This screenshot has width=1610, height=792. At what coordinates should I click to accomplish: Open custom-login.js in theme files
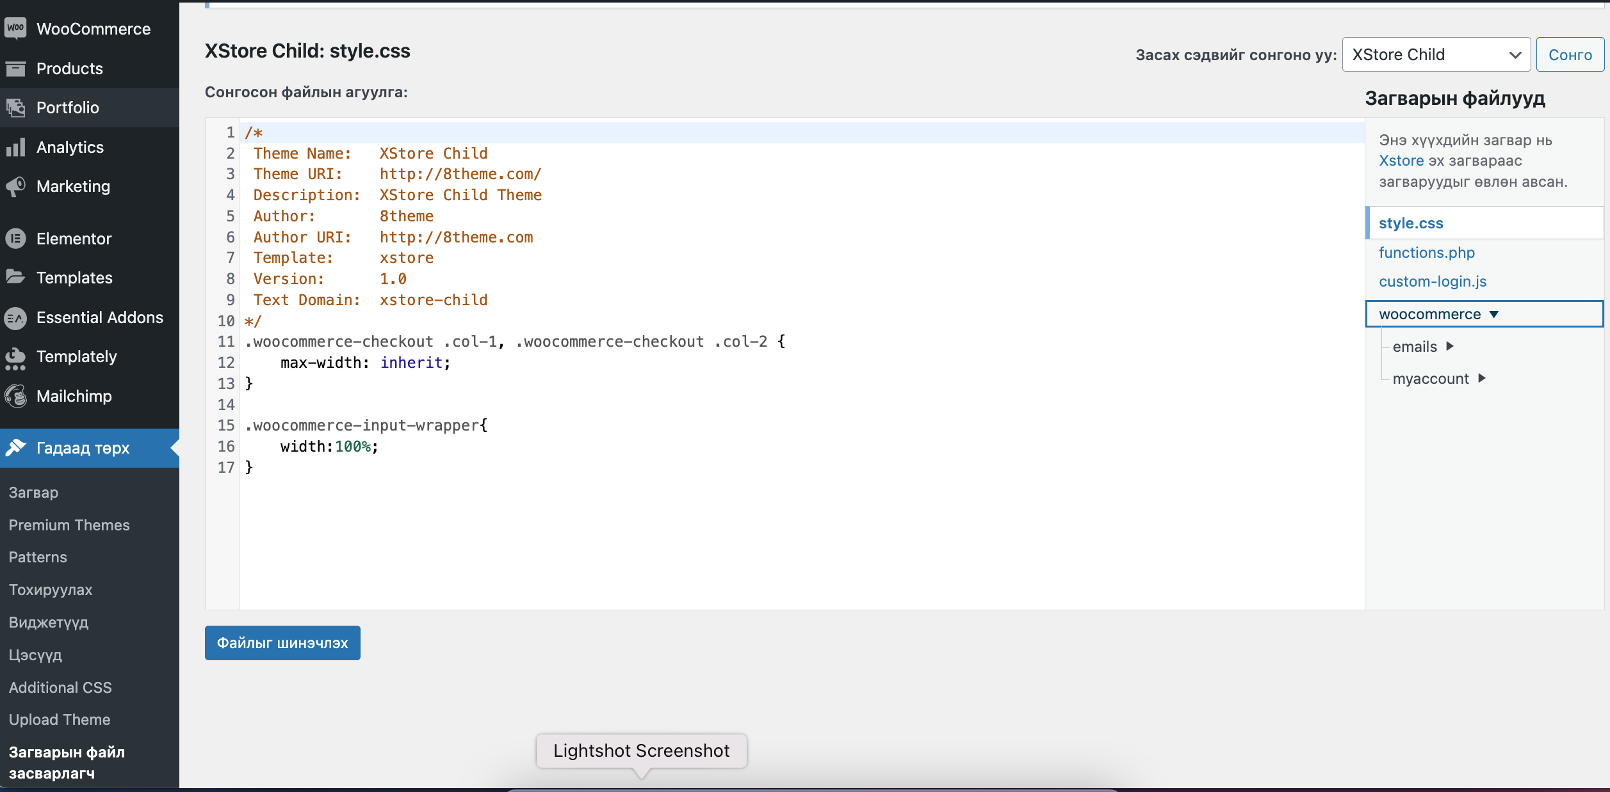point(1433,281)
